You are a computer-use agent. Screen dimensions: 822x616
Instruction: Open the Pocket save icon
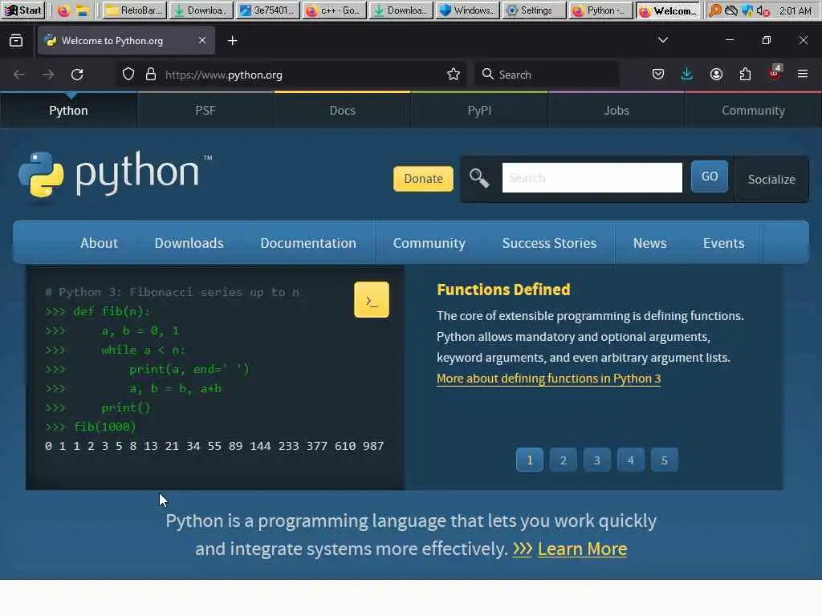[x=658, y=75]
